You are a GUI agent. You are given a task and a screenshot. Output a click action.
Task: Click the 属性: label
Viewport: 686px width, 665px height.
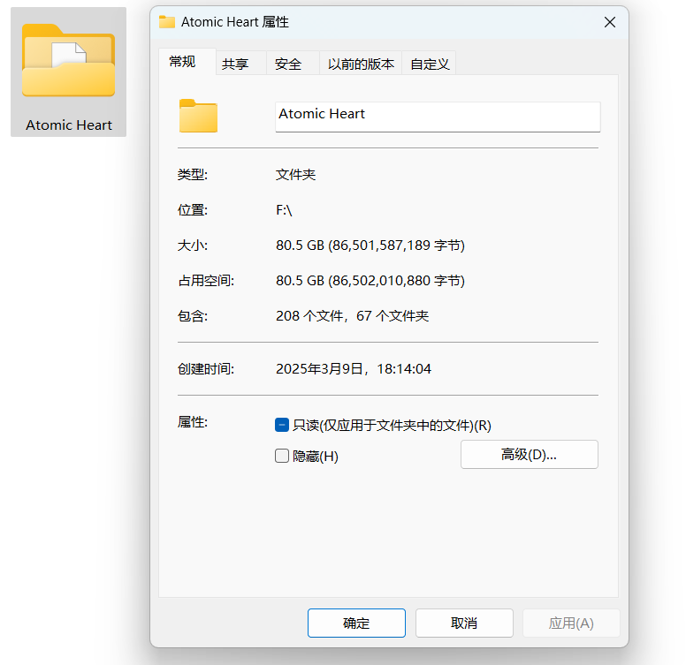coord(193,422)
